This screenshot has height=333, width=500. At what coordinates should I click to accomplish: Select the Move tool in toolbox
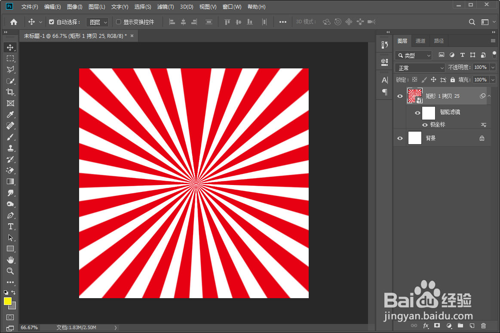(x=10, y=47)
